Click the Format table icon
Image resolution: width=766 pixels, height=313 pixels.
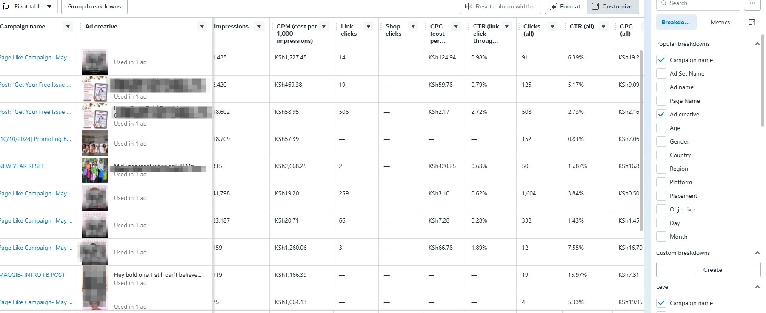point(553,6)
